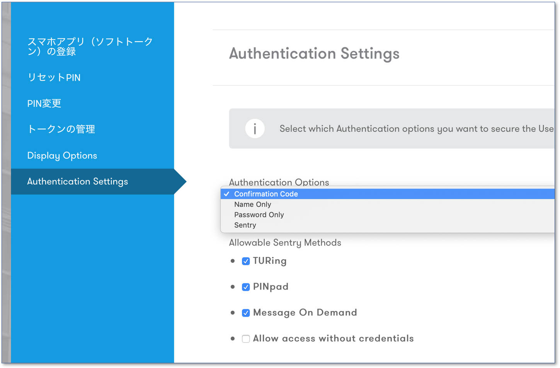This screenshot has height=368, width=560.
Task: Toggle the TURing checkbox
Action: [x=246, y=261]
